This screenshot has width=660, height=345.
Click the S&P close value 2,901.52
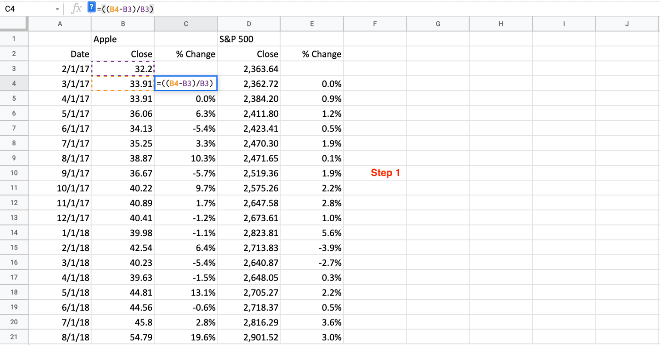[248, 337]
